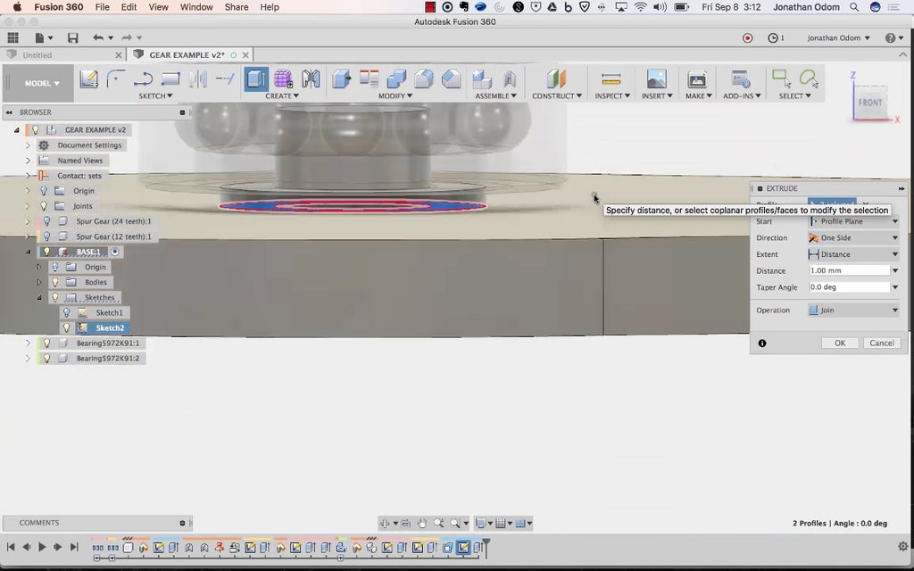Open the Window menu

(196, 7)
